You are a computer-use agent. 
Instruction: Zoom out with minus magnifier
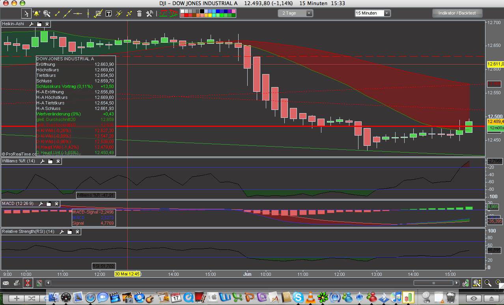click(x=488, y=283)
